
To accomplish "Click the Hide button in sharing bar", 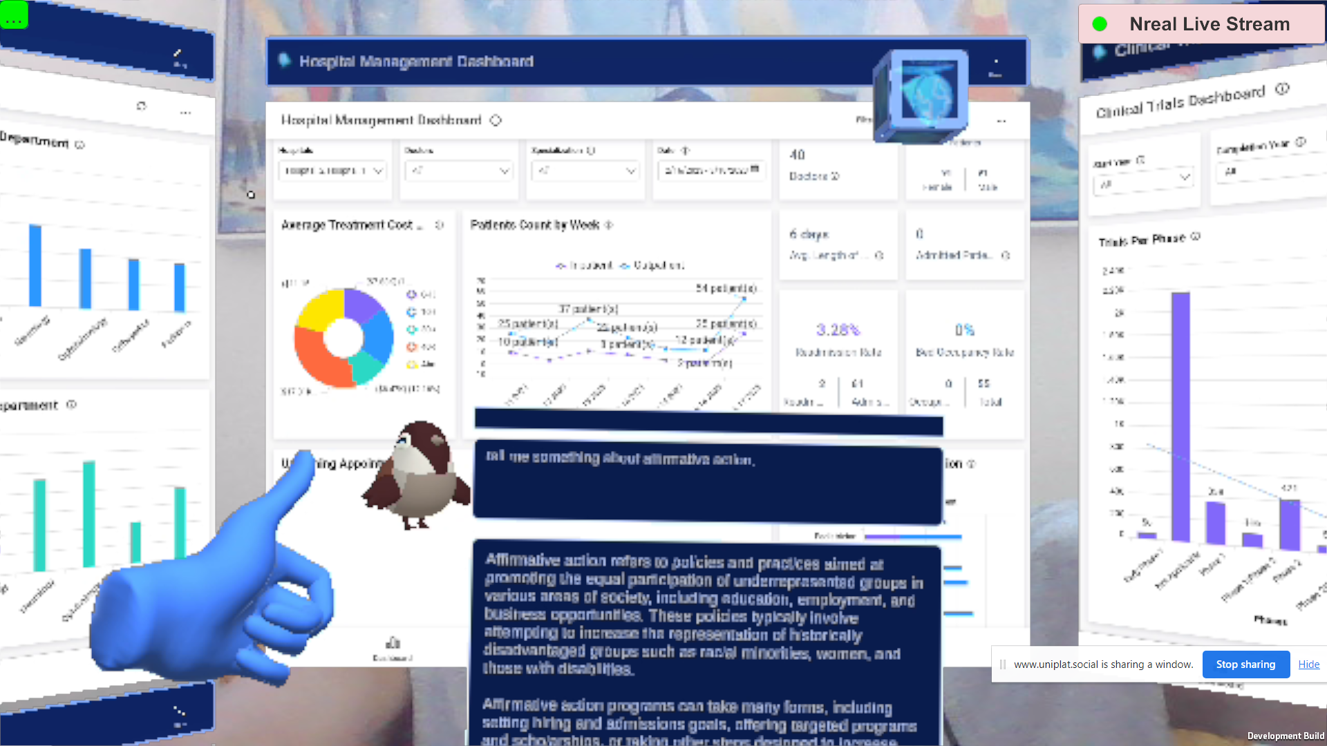I will tap(1309, 664).
